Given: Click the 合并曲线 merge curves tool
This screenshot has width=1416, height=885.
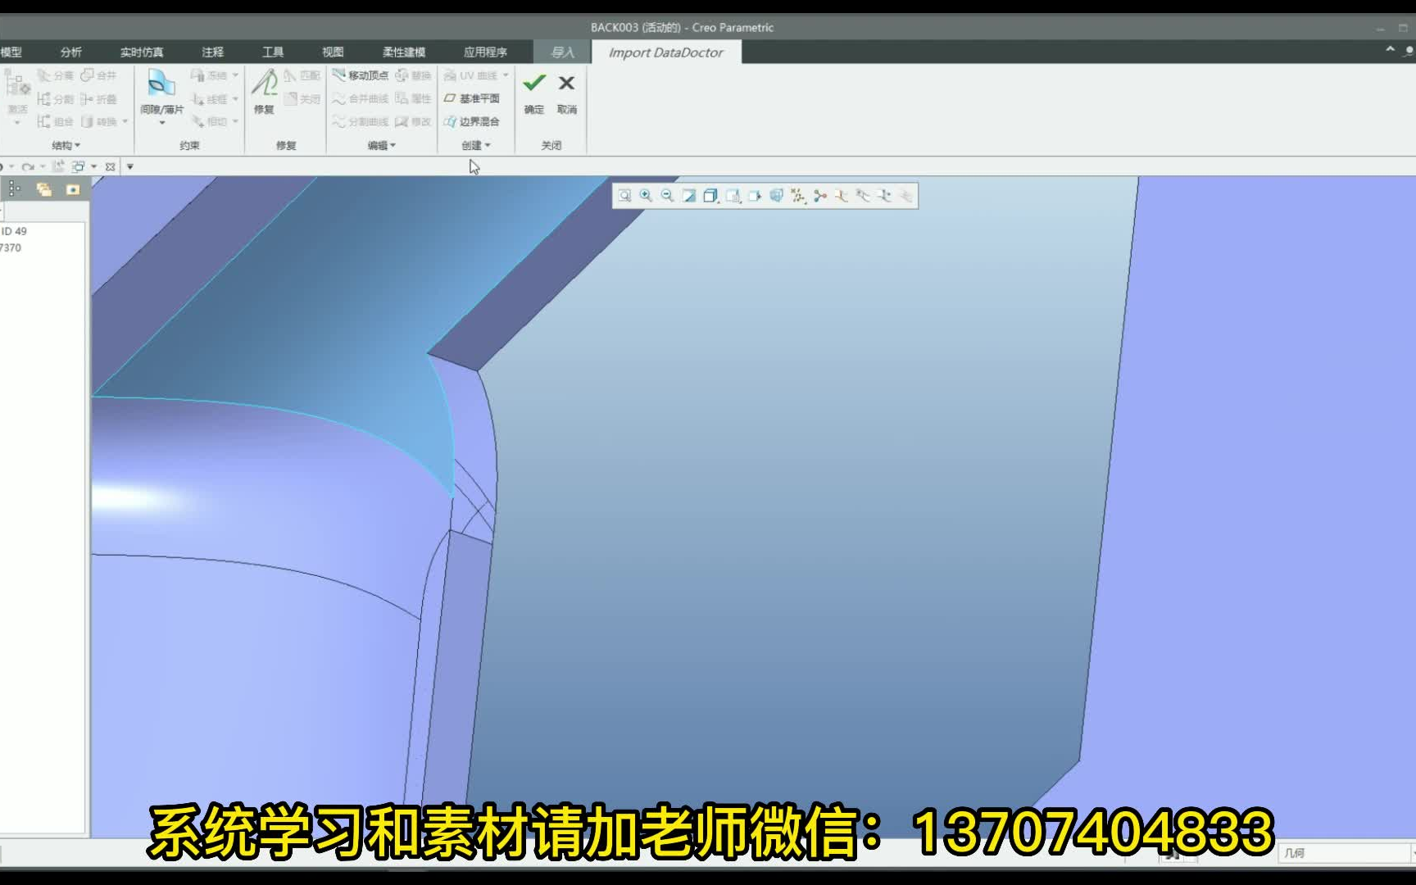Looking at the screenshot, I should (361, 98).
